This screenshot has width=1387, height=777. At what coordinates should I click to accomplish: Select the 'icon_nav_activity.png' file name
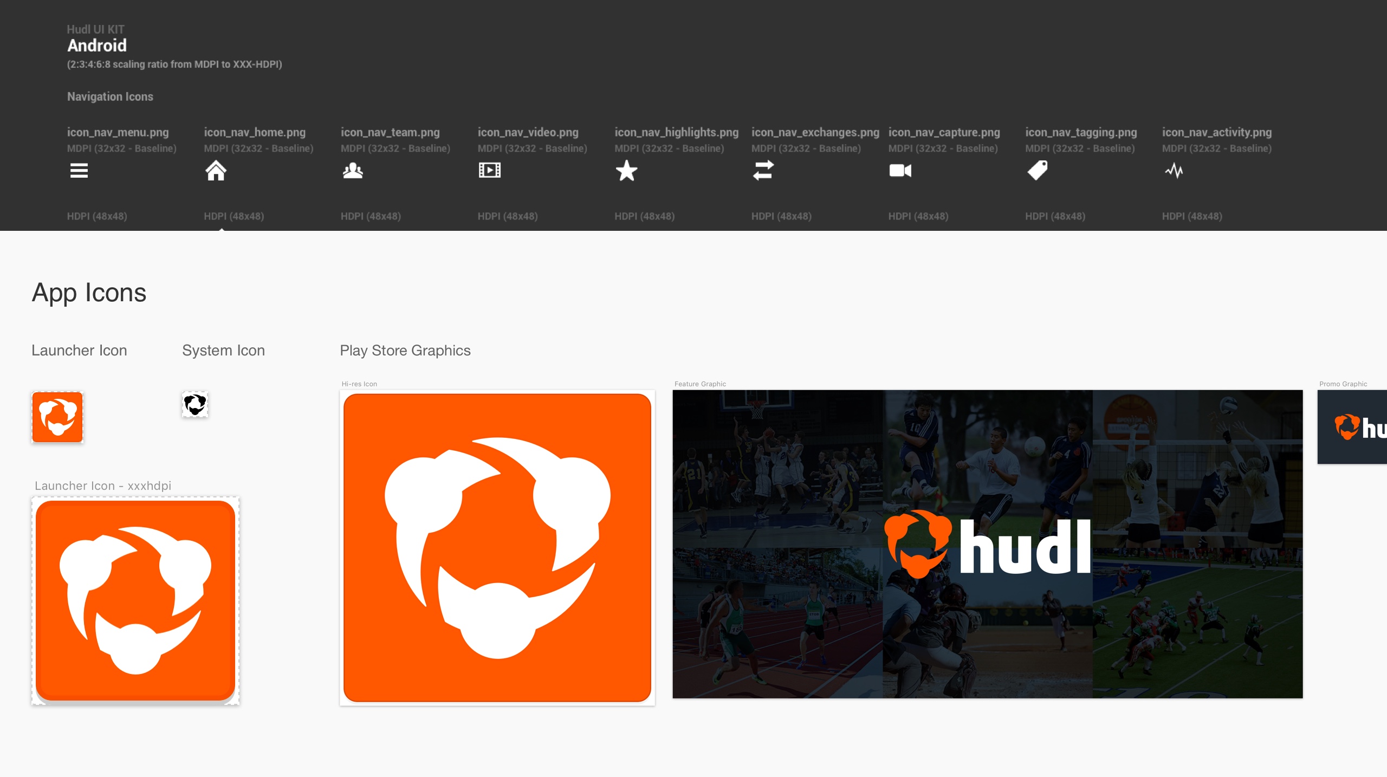pos(1216,132)
